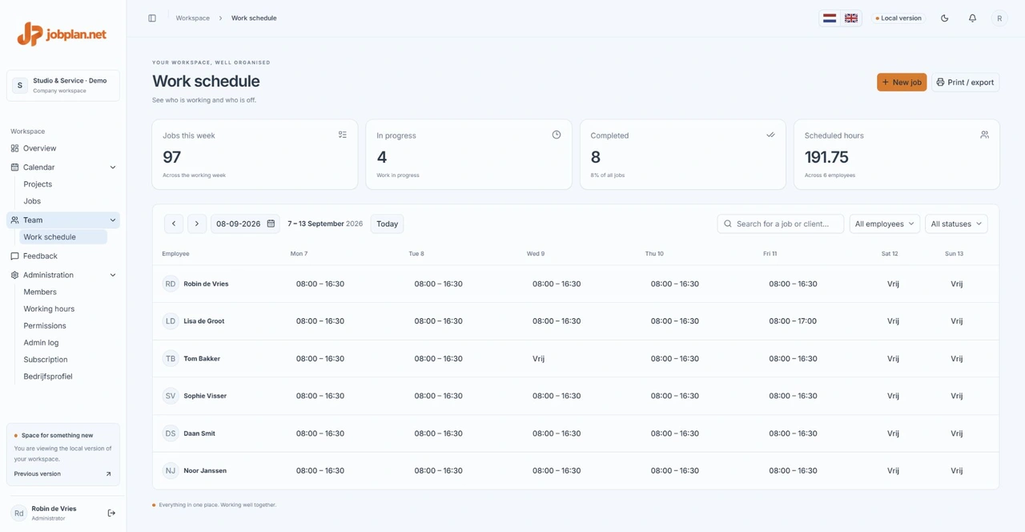Open notifications bell
Image resolution: width=1025 pixels, height=532 pixels.
972,18
